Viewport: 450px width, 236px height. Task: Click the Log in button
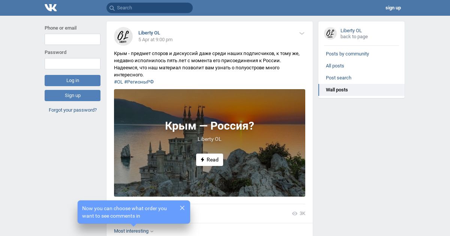click(72, 81)
